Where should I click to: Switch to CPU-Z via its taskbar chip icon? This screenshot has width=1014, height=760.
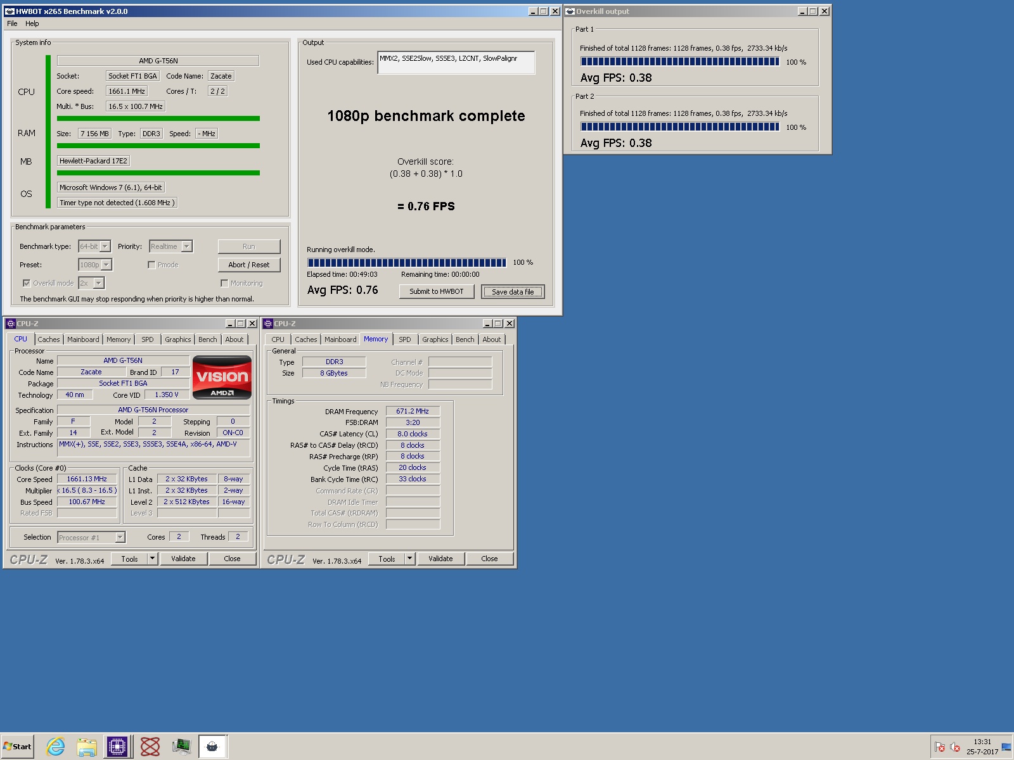[x=117, y=747]
